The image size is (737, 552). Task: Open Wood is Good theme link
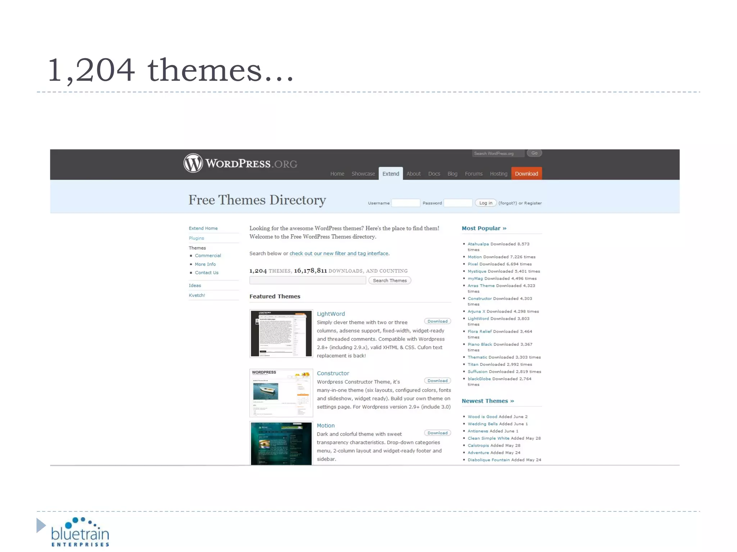click(x=483, y=417)
